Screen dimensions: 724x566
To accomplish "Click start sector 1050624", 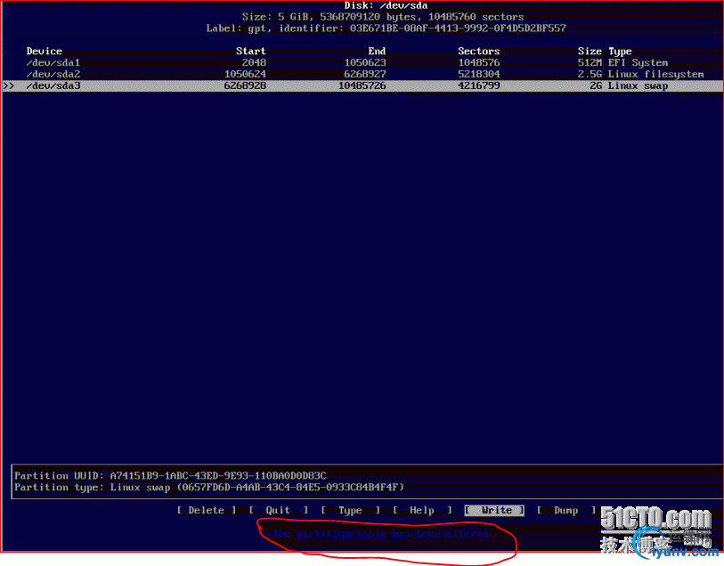I will click(x=245, y=74).
